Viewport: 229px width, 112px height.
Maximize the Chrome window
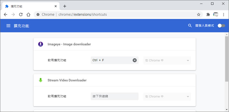coord(212,4)
